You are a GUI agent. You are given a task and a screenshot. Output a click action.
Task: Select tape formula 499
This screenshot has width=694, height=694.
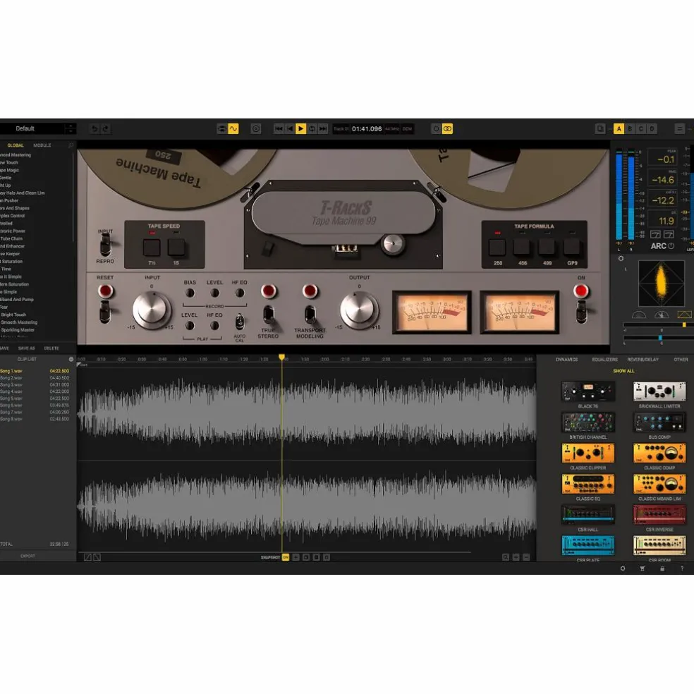pos(547,248)
